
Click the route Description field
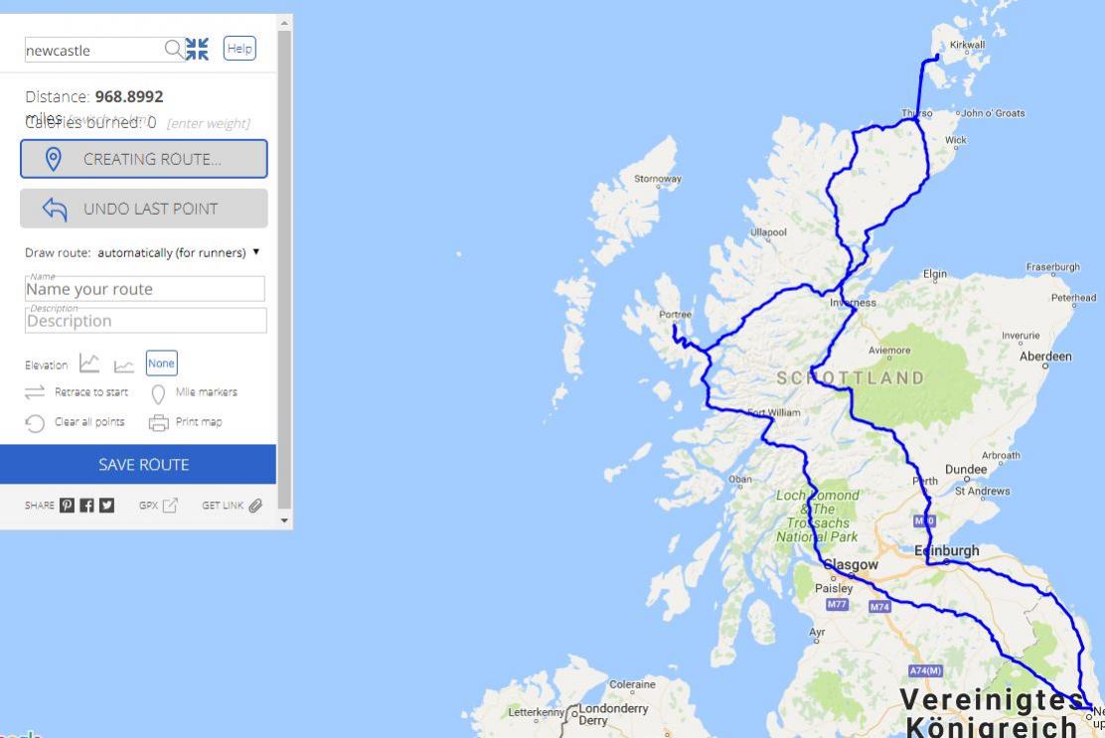pyautogui.click(x=146, y=321)
